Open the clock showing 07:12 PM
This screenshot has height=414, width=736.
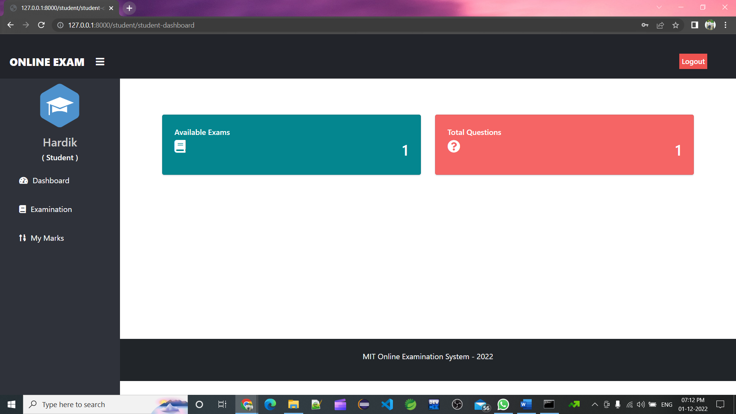point(693,404)
